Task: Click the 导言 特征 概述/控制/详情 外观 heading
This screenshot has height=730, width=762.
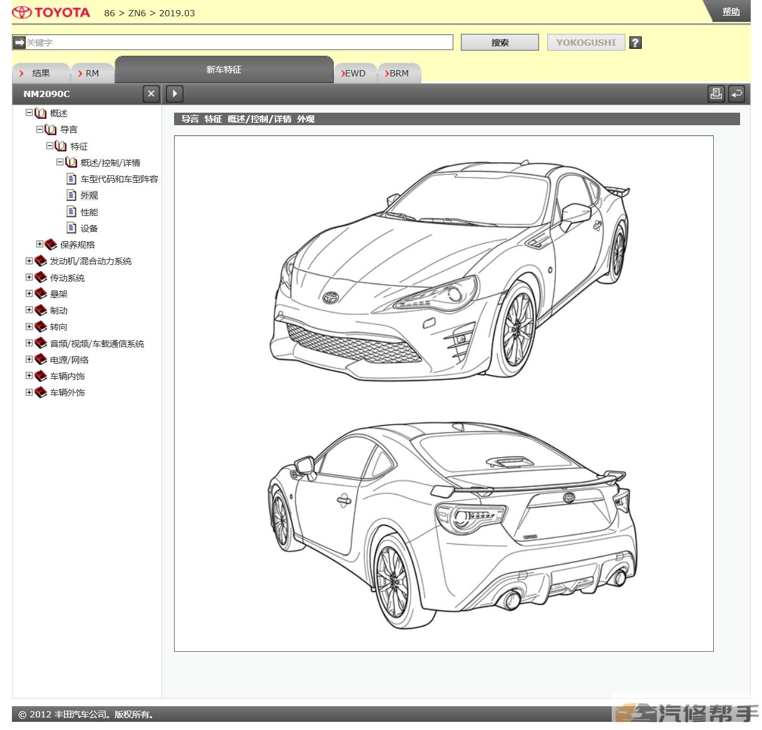Action: pos(248,119)
